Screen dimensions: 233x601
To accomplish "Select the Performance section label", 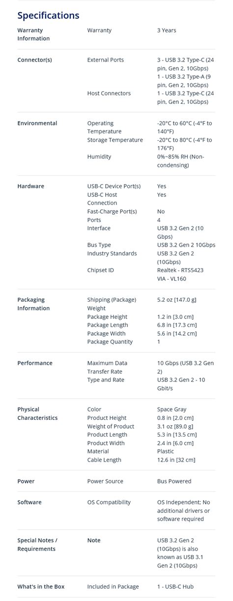I will [35, 363].
